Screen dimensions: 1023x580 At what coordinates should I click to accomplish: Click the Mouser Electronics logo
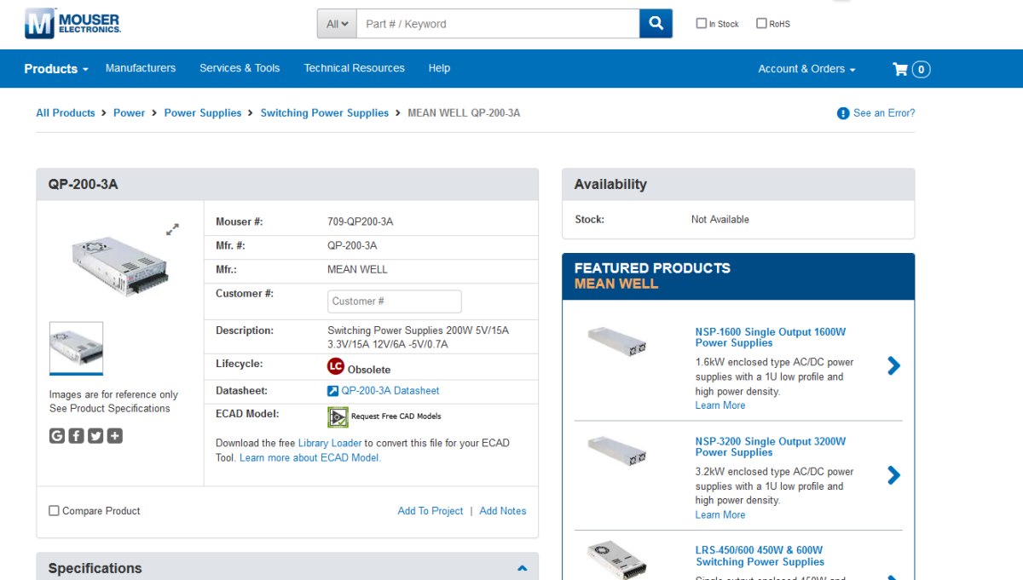coord(72,24)
